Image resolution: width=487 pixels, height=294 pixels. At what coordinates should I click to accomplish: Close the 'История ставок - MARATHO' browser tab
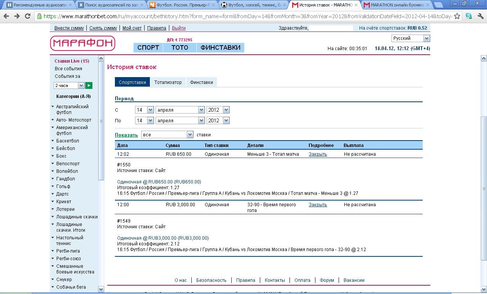(x=355, y=5)
